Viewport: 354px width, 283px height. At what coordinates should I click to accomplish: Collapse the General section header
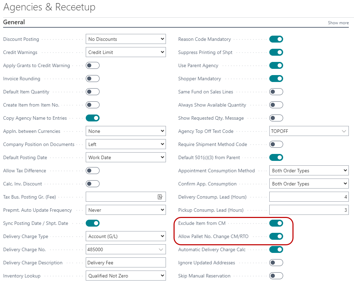14,22
